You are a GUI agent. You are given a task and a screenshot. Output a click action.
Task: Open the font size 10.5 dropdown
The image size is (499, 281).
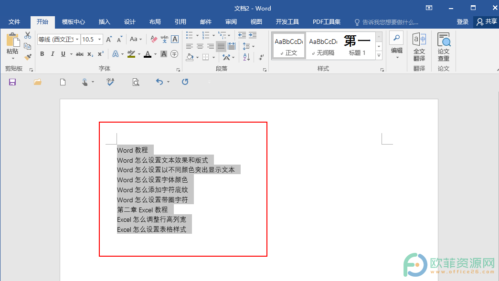coord(100,40)
